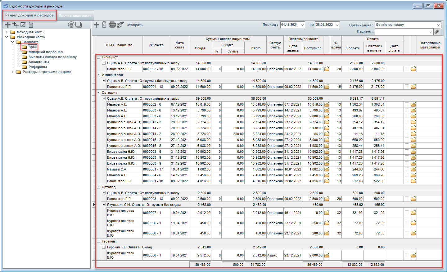Click the add-subsection double-plus icon in left panel
This screenshot has height=272, width=447.
(16, 25)
